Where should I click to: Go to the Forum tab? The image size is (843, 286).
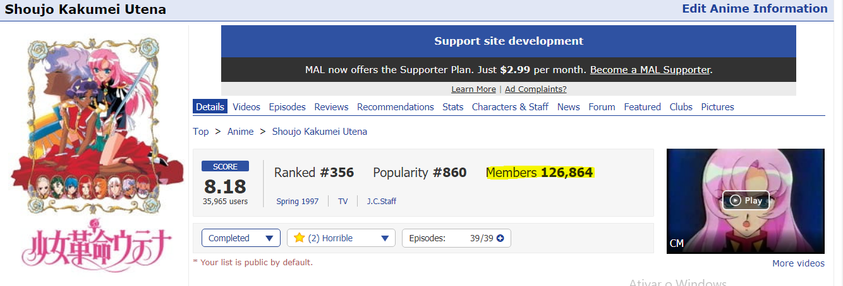[x=602, y=107]
